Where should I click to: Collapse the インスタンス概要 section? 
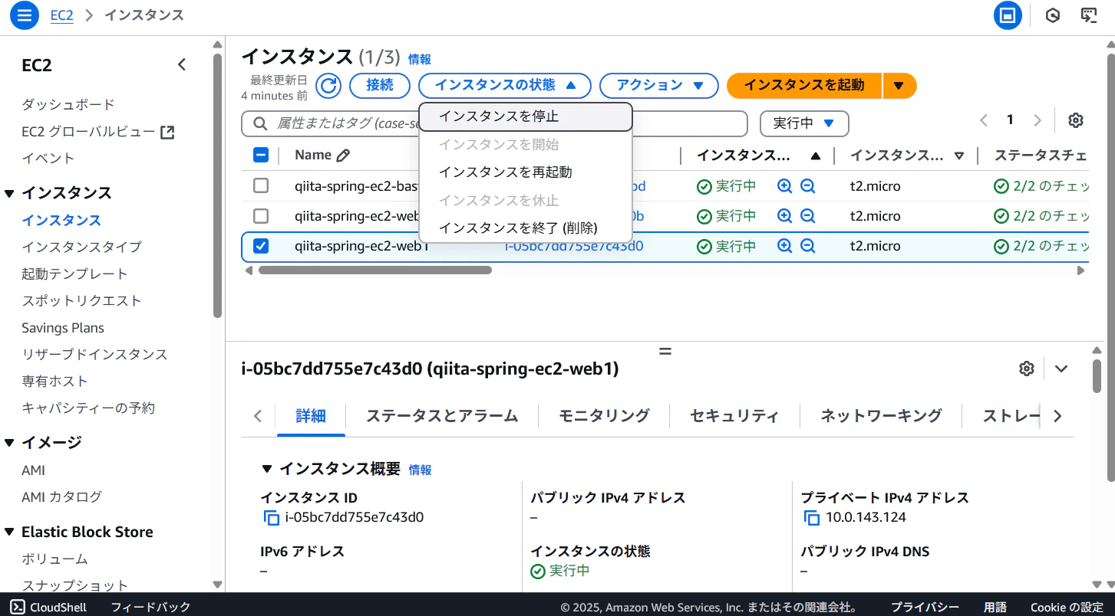click(267, 469)
